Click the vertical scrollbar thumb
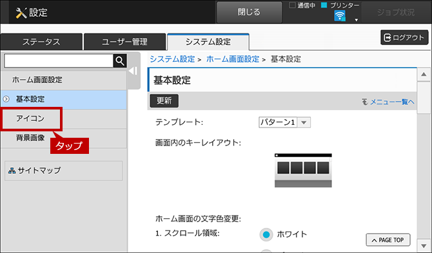The image size is (432, 253). tap(424, 98)
